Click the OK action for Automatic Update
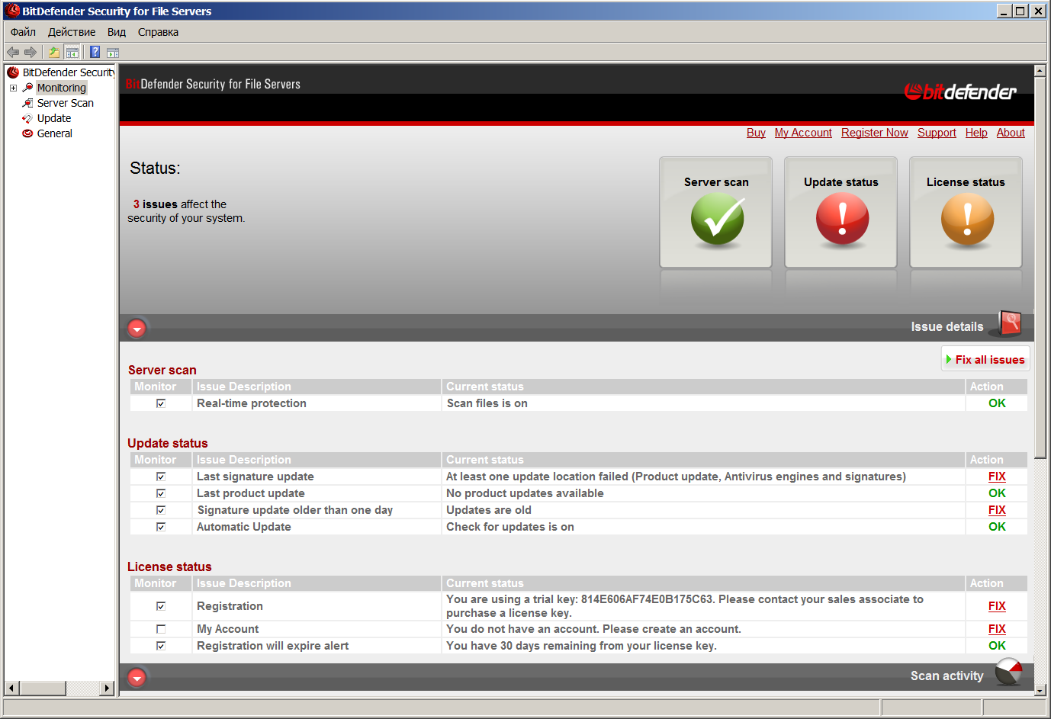 (x=997, y=527)
